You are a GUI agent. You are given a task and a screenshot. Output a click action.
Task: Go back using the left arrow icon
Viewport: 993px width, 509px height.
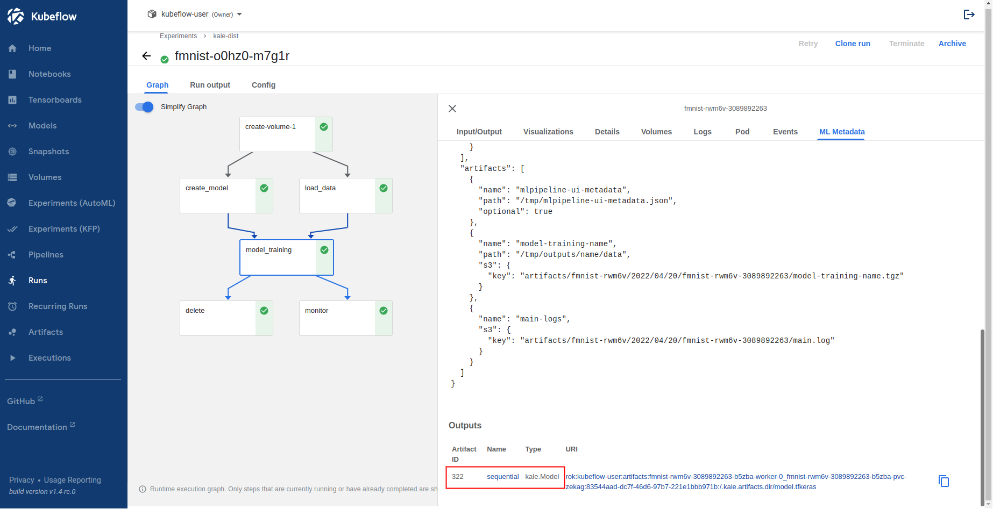[146, 56]
